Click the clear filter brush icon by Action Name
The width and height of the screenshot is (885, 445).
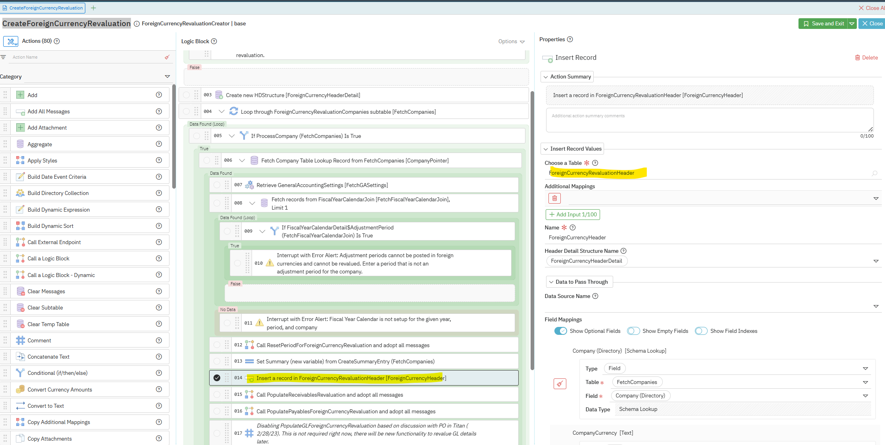[x=167, y=57]
